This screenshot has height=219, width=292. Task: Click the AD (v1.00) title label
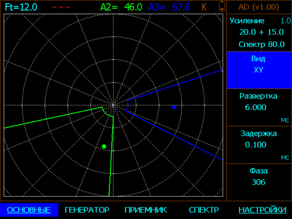pos(258,7)
